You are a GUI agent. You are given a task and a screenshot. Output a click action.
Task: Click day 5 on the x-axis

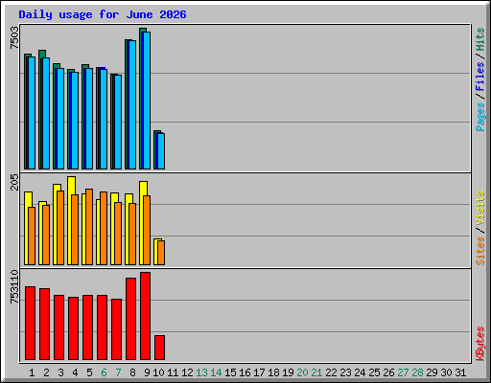(x=89, y=372)
